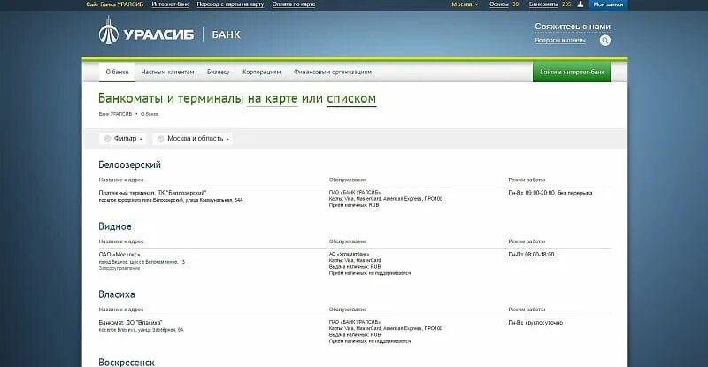Open the Финансовым организациям menu
This screenshot has height=367, width=708.
[x=333, y=72]
